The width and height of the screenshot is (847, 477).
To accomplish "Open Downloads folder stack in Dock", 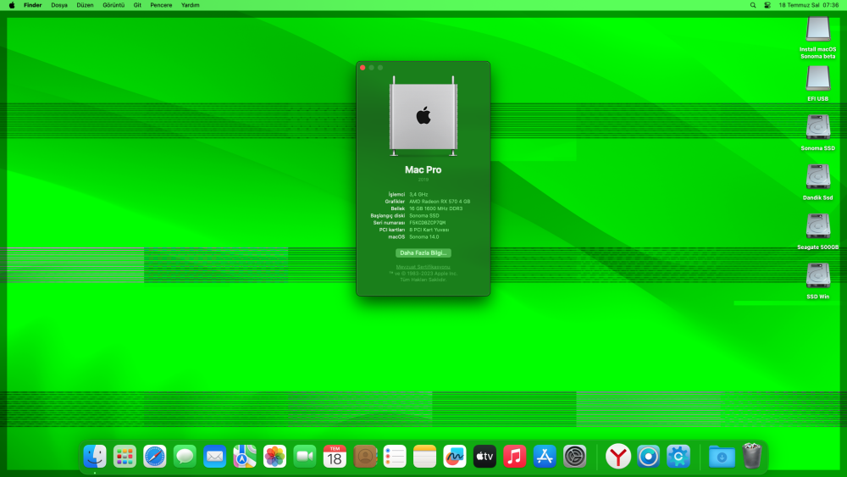I will tap(722, 457).
